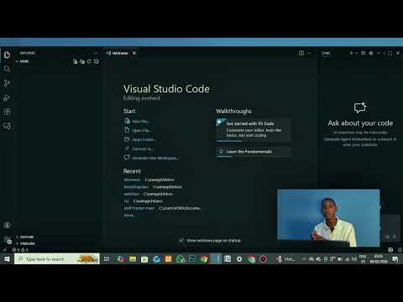Refresh the Explorer file tree
Viewport: 403px width, 302px height.
coord(89,61)
